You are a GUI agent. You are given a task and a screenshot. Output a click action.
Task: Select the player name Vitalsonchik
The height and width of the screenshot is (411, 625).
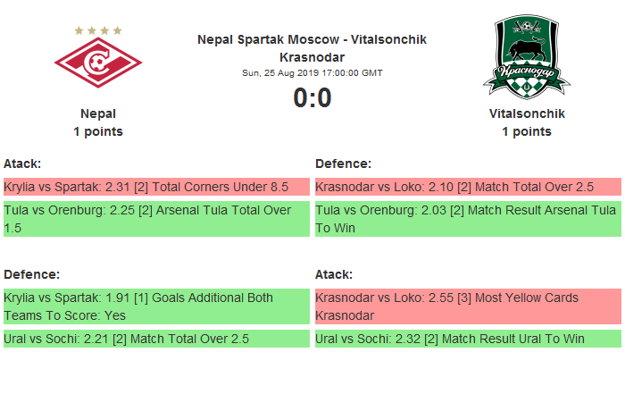(x=527, y=113)
